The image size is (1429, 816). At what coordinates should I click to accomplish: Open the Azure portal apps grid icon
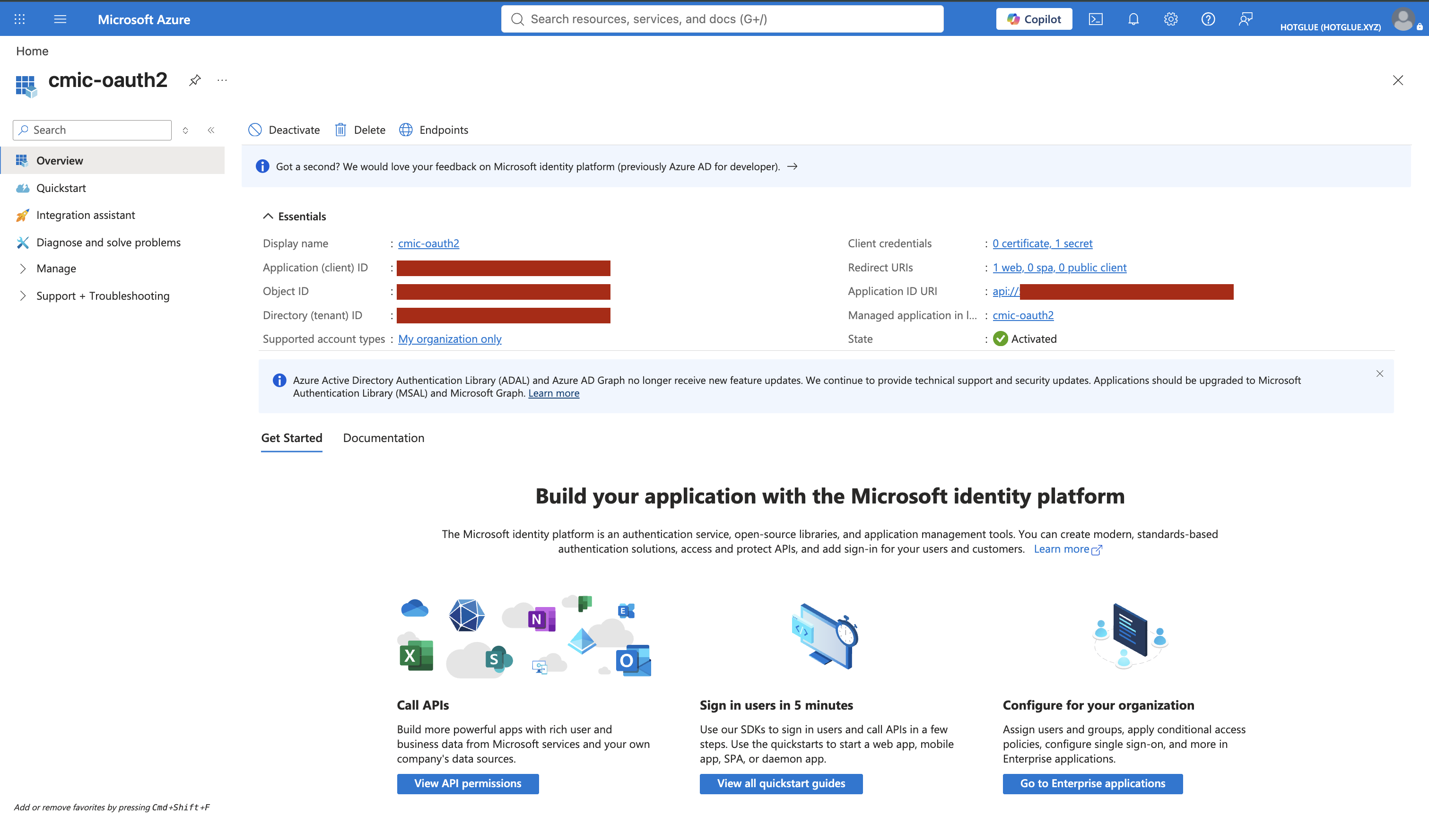click(19, 19)
